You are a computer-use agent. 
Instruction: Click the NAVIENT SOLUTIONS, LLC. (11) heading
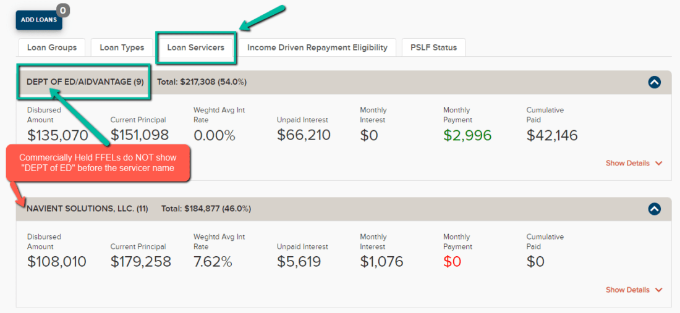click(87, 209)
